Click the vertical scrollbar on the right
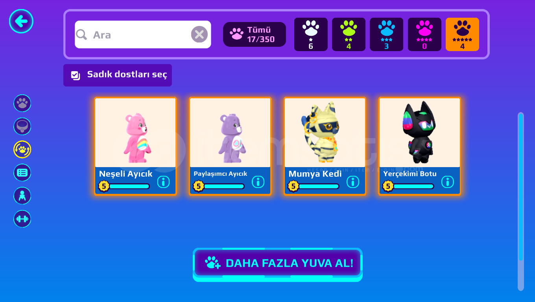This screenshot has height=302, width=535. (521, 201)
